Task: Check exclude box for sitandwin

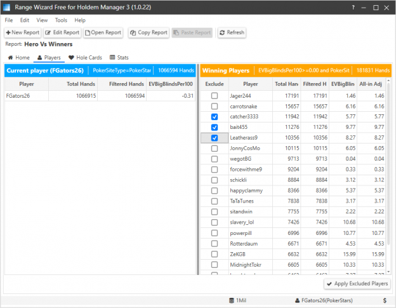Action: [x=214, y=211]
